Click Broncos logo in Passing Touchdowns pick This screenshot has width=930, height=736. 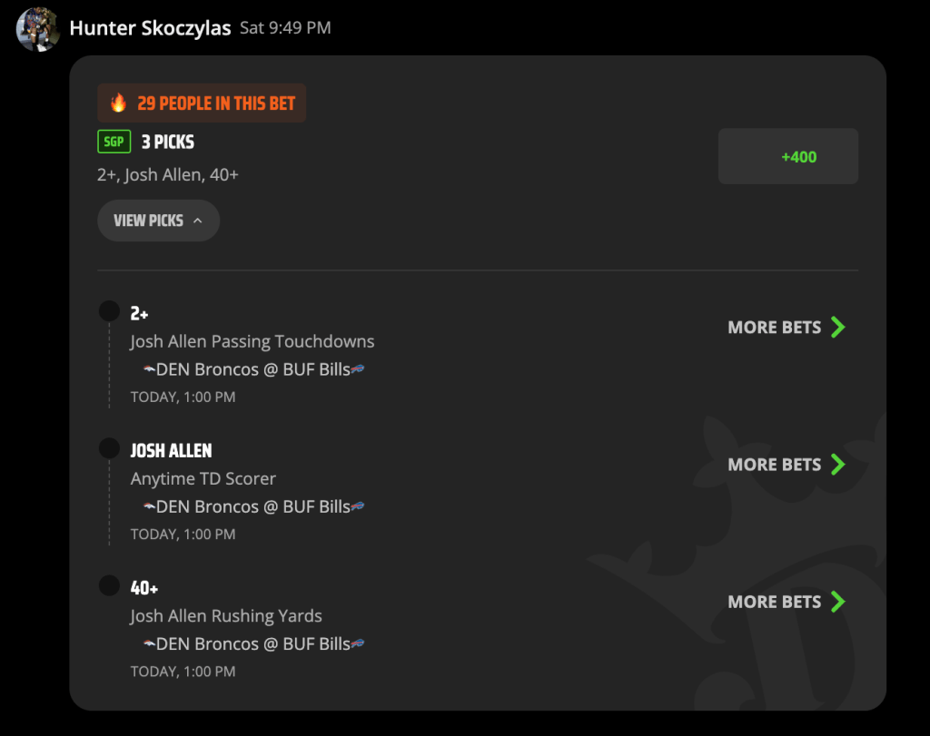click(149, 369)
